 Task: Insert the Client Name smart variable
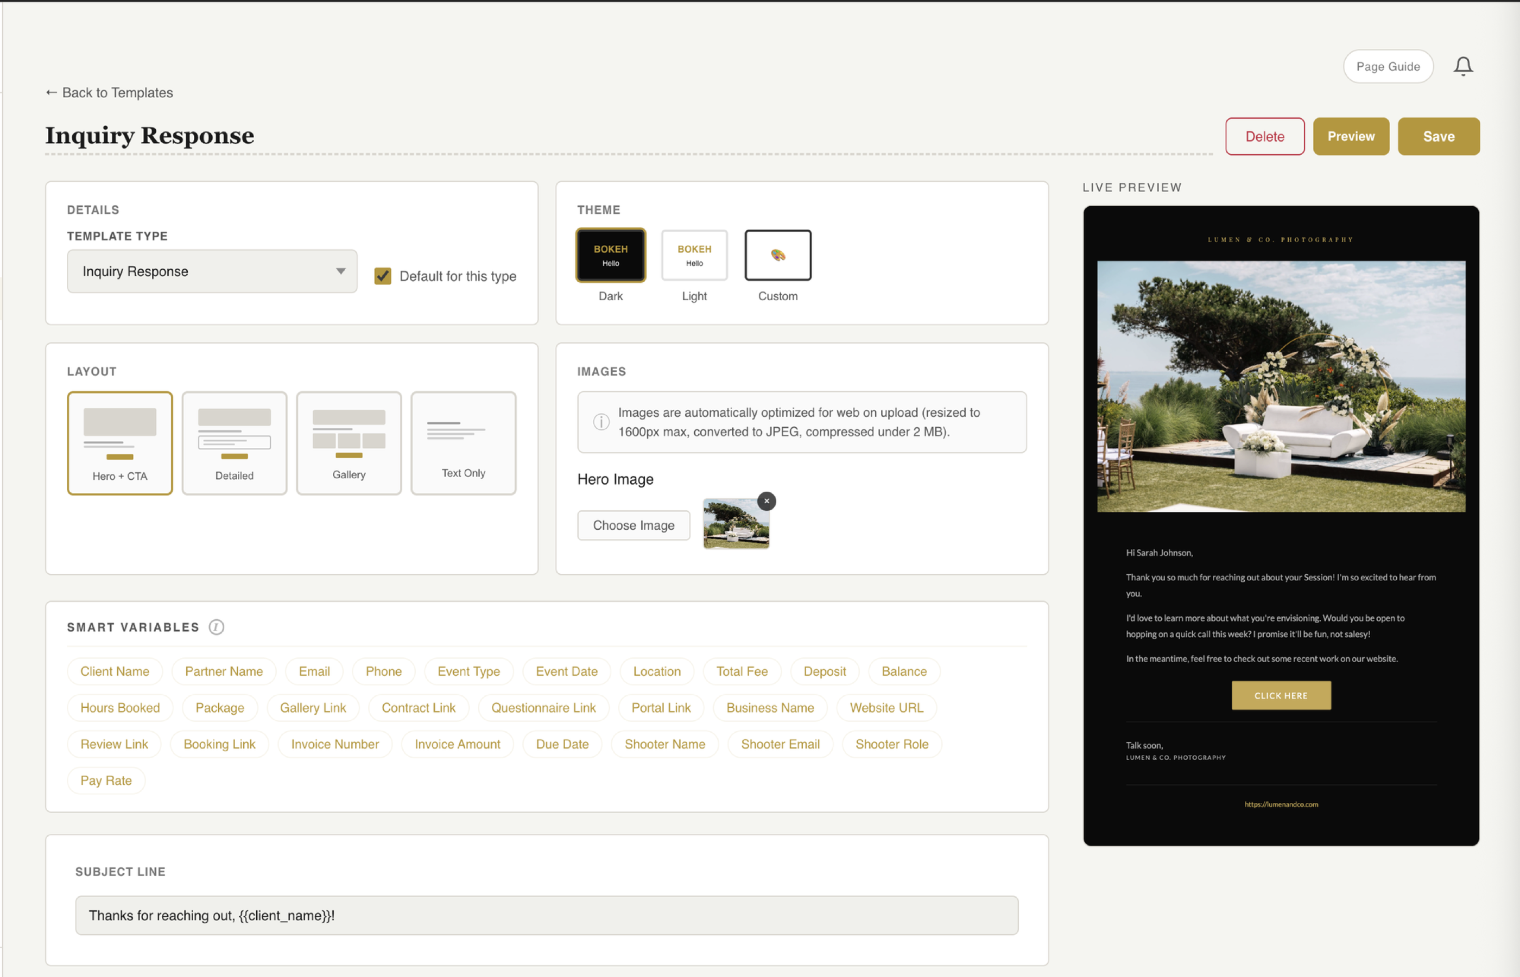115,671
